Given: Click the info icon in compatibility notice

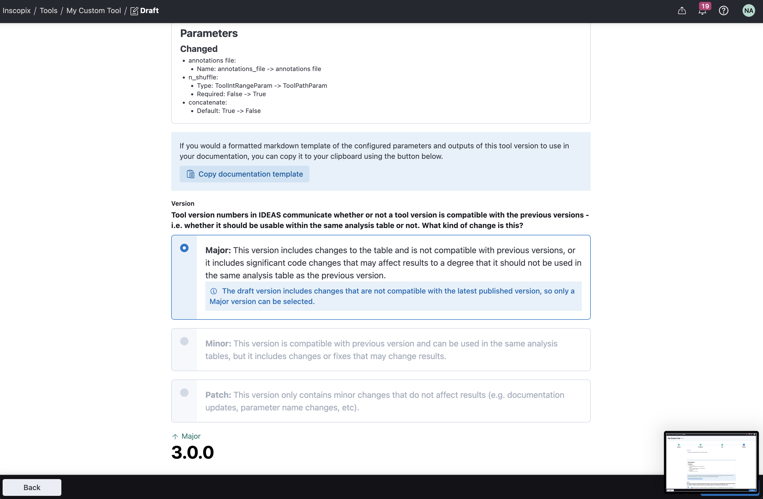Looking at the screenshot, I should click(213, 291).
